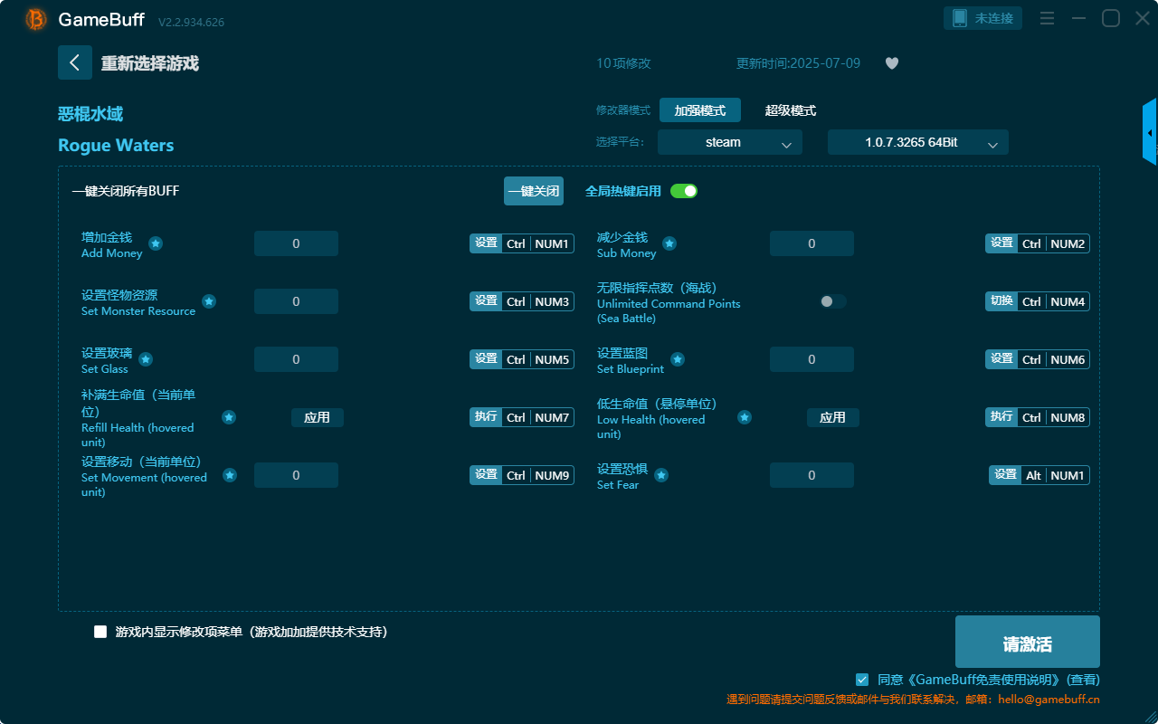Expand the right-edge side panel arrow

(1150, 133)
